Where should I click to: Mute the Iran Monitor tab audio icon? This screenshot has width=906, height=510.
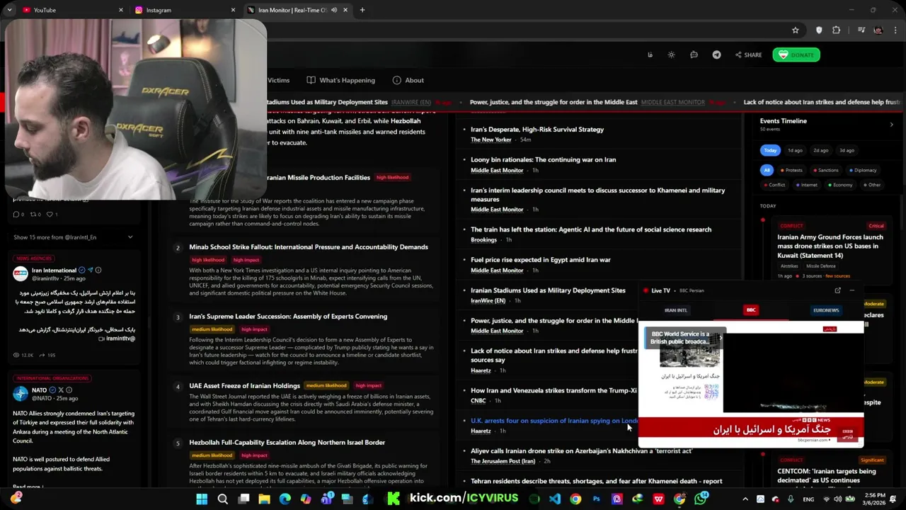pyautogui.click(x=333, y=10)
